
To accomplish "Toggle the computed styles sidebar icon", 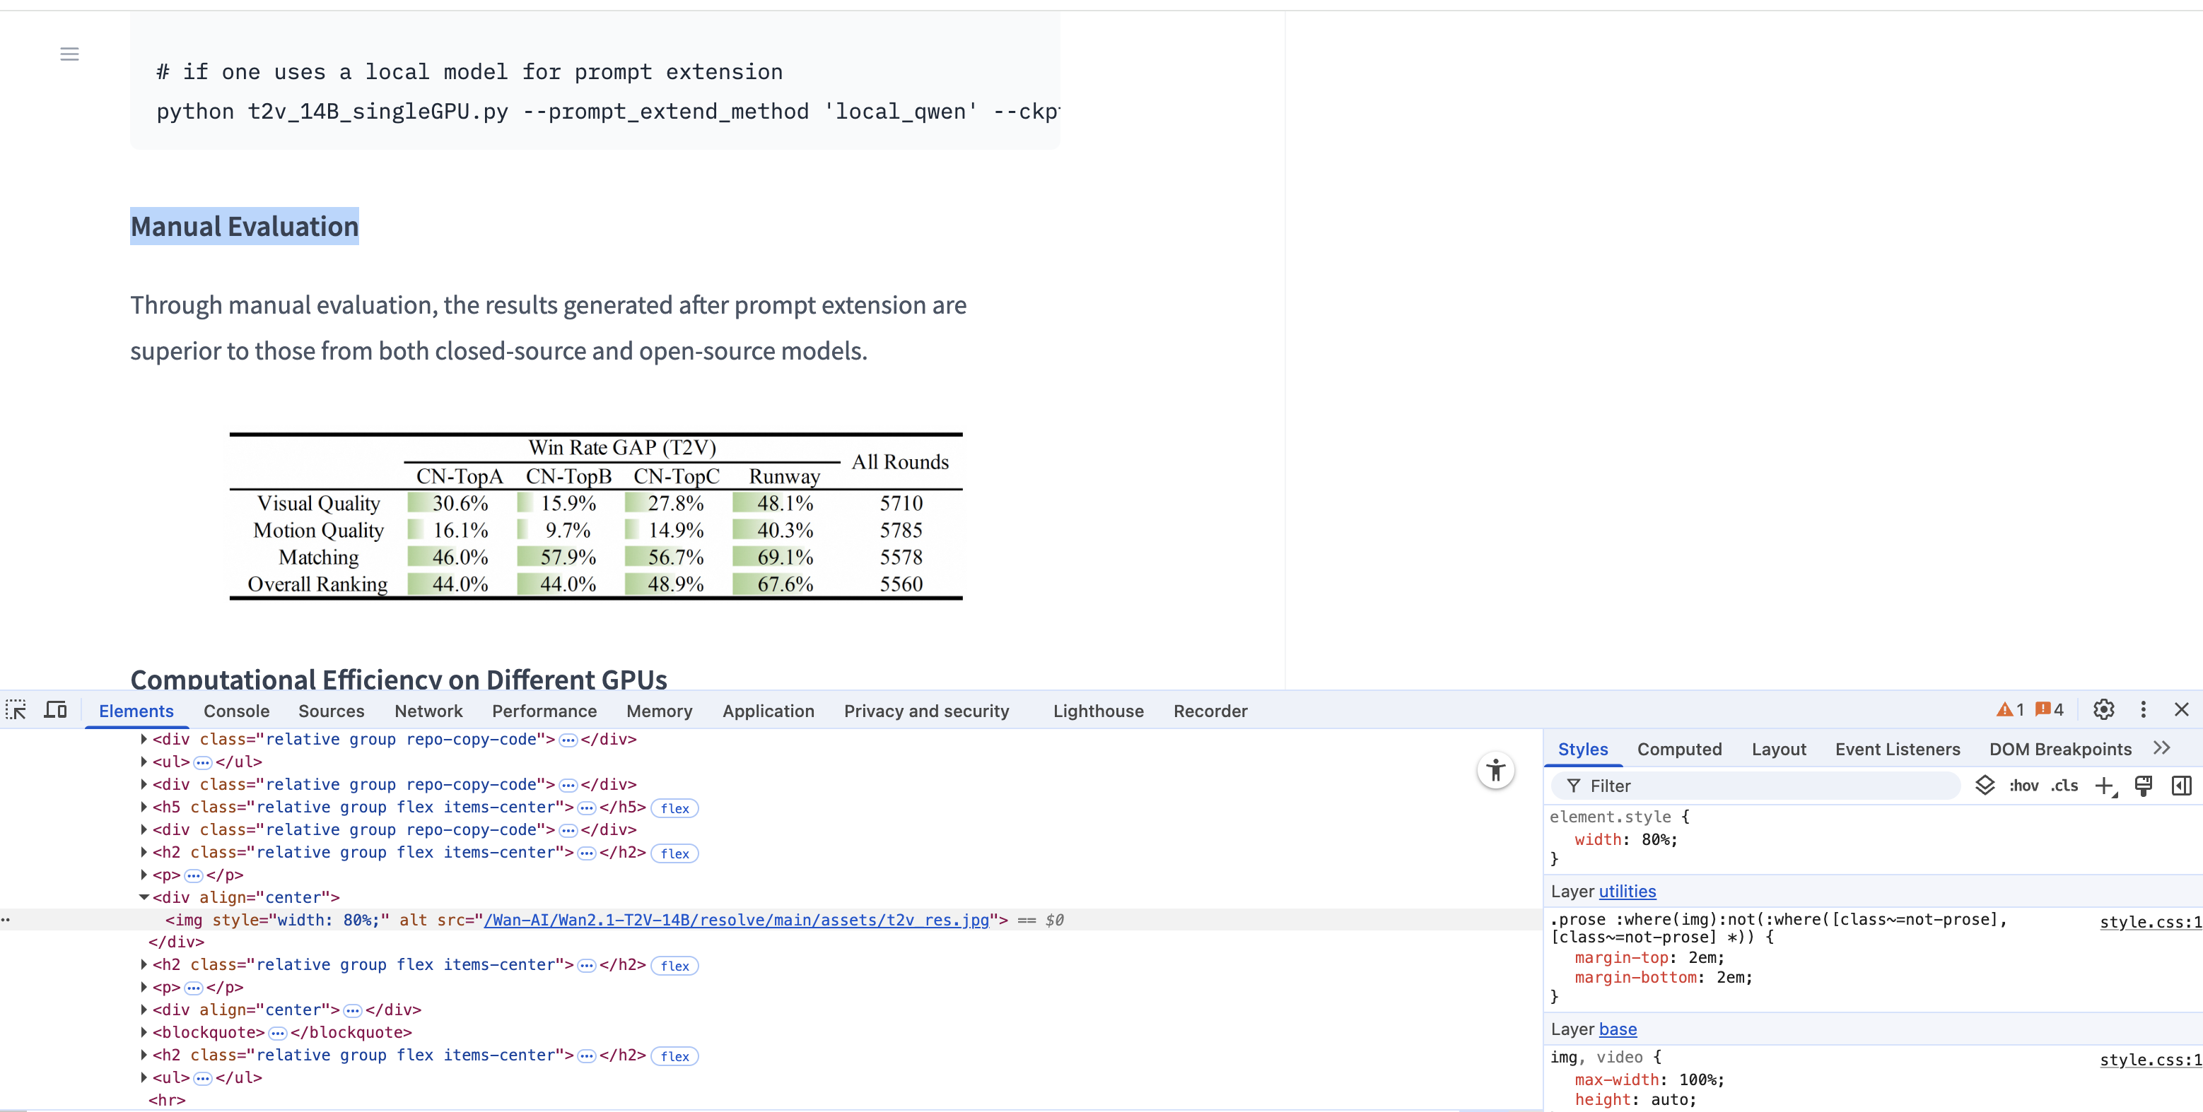I will click(2181, 786).
